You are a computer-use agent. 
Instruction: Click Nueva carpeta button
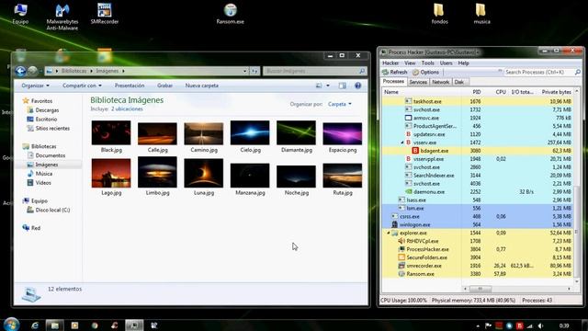coord(202,86)
